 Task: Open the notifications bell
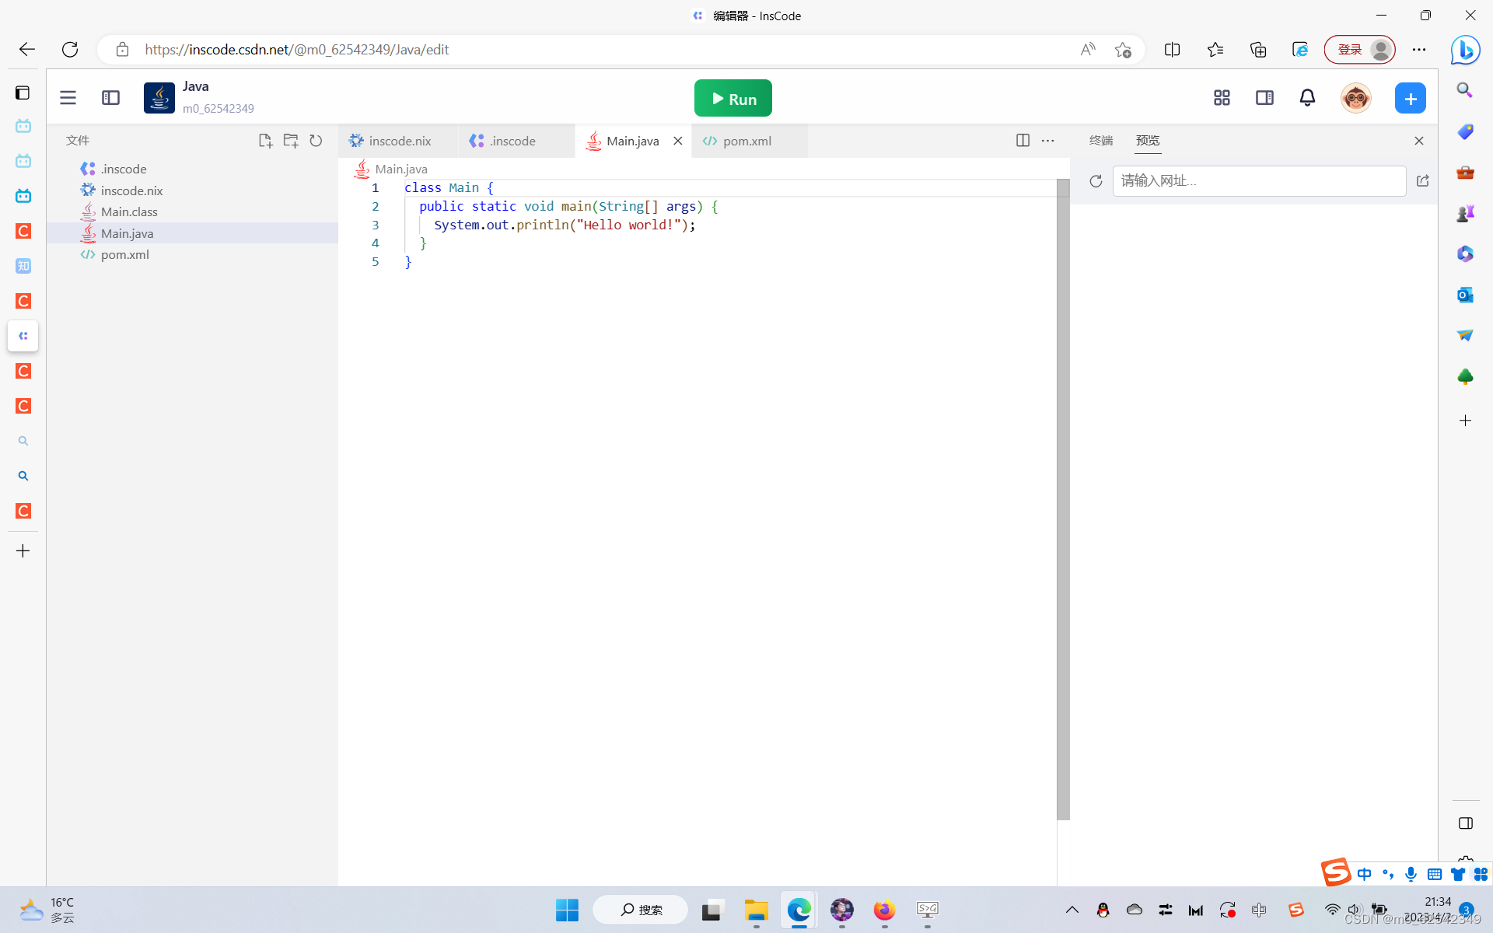click(x=1307, y=98)
